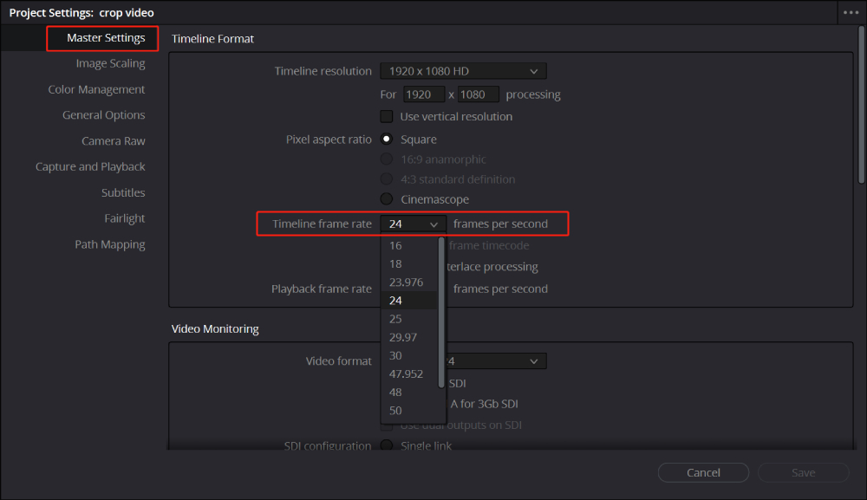This screenshot has width=867, height=500.
Task: Open the Subtitles settings page
Action: [x=123, y=192]
